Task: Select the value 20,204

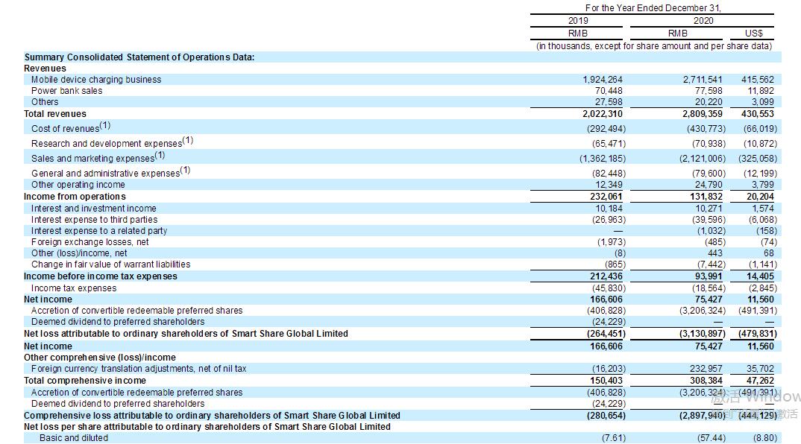Action: (760, 197)
